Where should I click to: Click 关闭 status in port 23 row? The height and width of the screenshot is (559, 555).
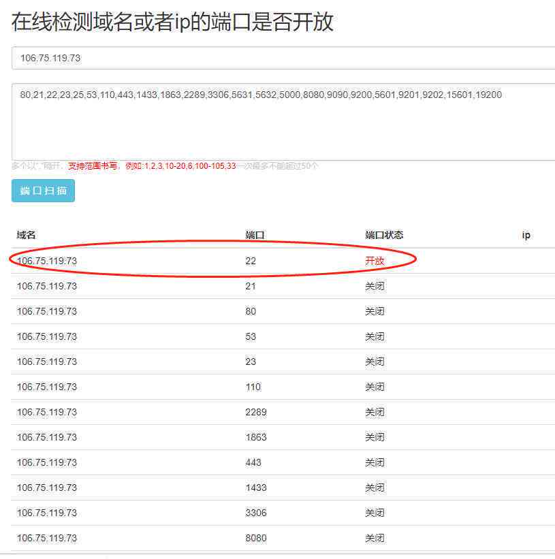coord(375,362)
